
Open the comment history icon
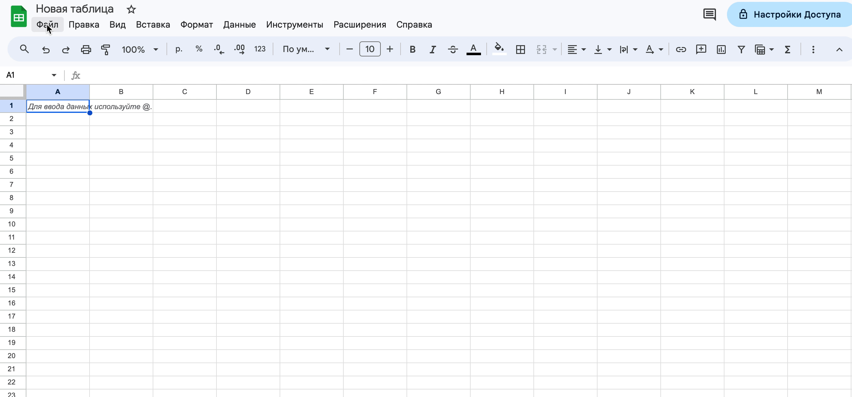click(709, 14)
